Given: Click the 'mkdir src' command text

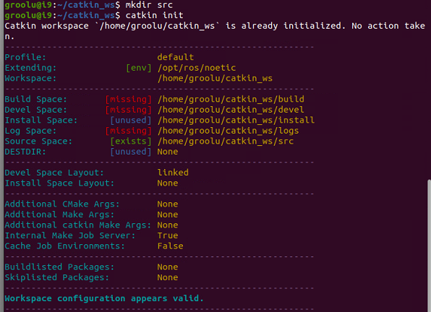Looking at the screenshot, I should click(149, 4).
